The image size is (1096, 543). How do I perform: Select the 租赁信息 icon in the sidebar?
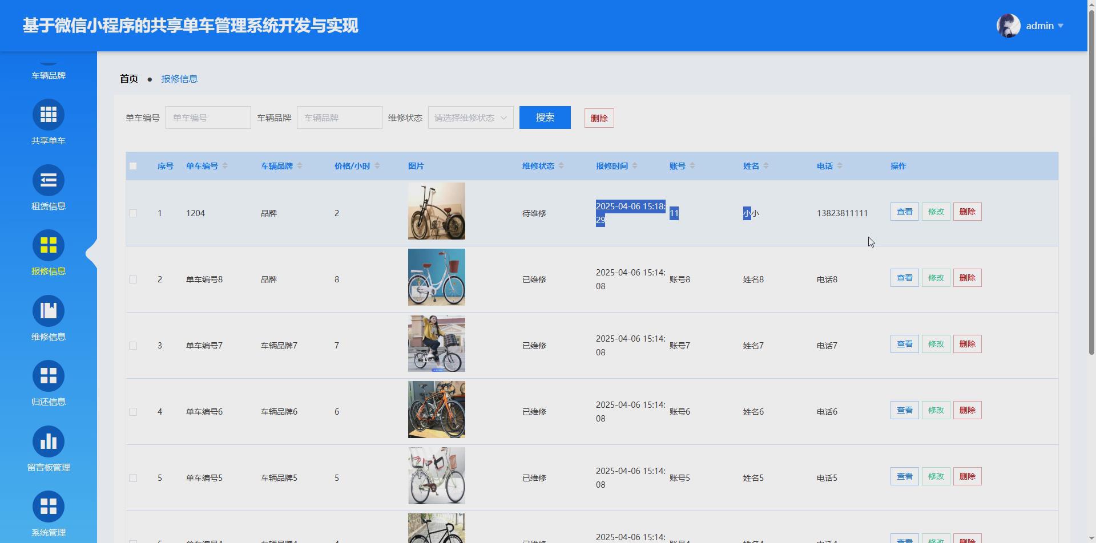(x=49, y=179)
